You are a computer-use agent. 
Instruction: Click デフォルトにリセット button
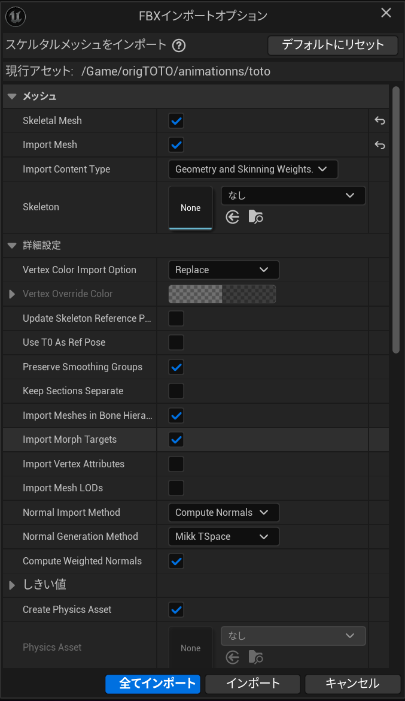[333, 45]
